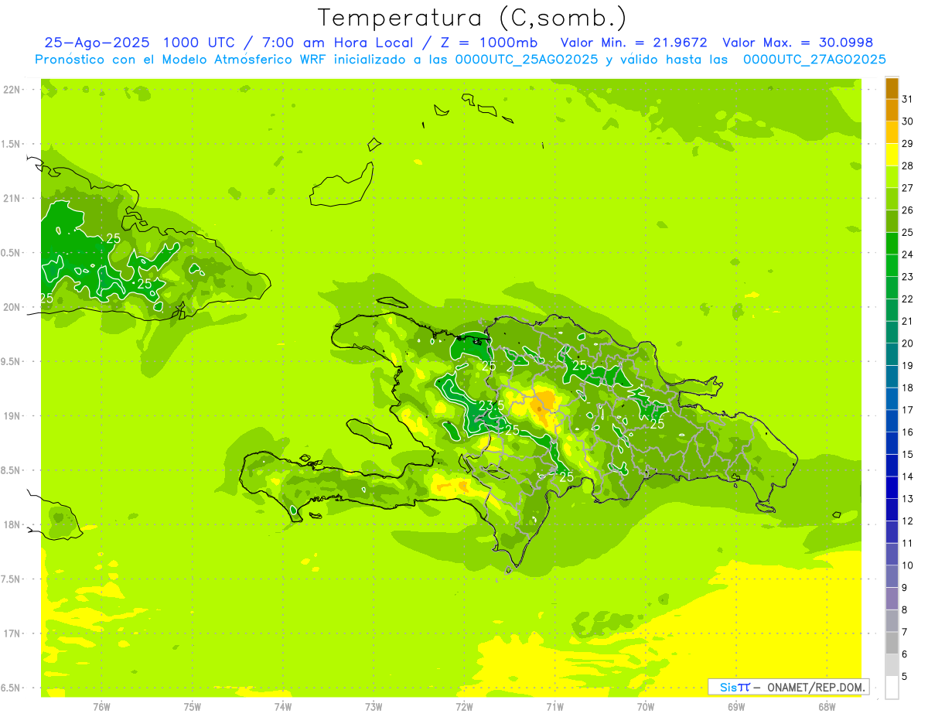Click the "72W" longitude tick label
This screenshot has height=717, width=928.
[x=464, y=706]
